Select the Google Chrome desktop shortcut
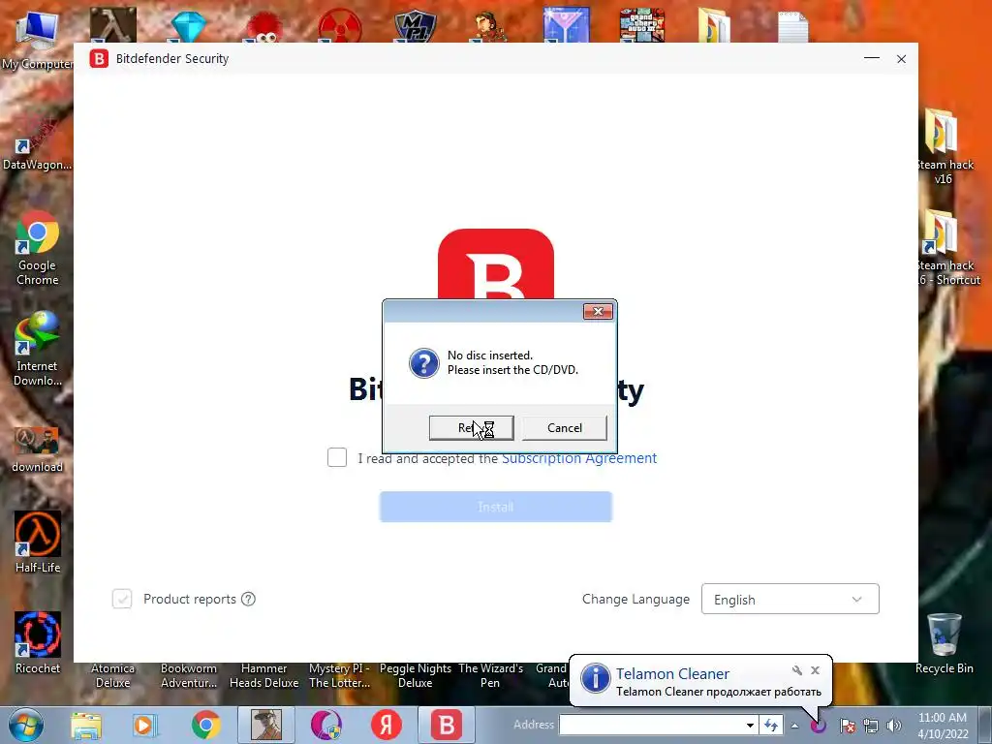The width and height of the screenshot is (992, 744). coord(37,249)
